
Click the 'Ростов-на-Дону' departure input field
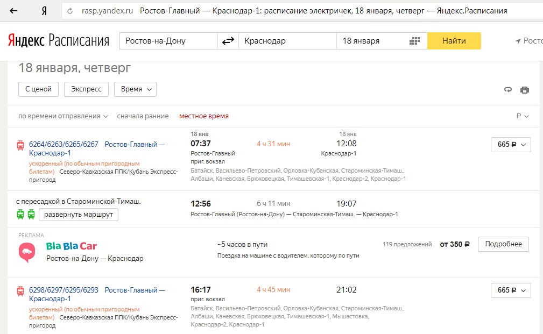click(x=168, y=41)
